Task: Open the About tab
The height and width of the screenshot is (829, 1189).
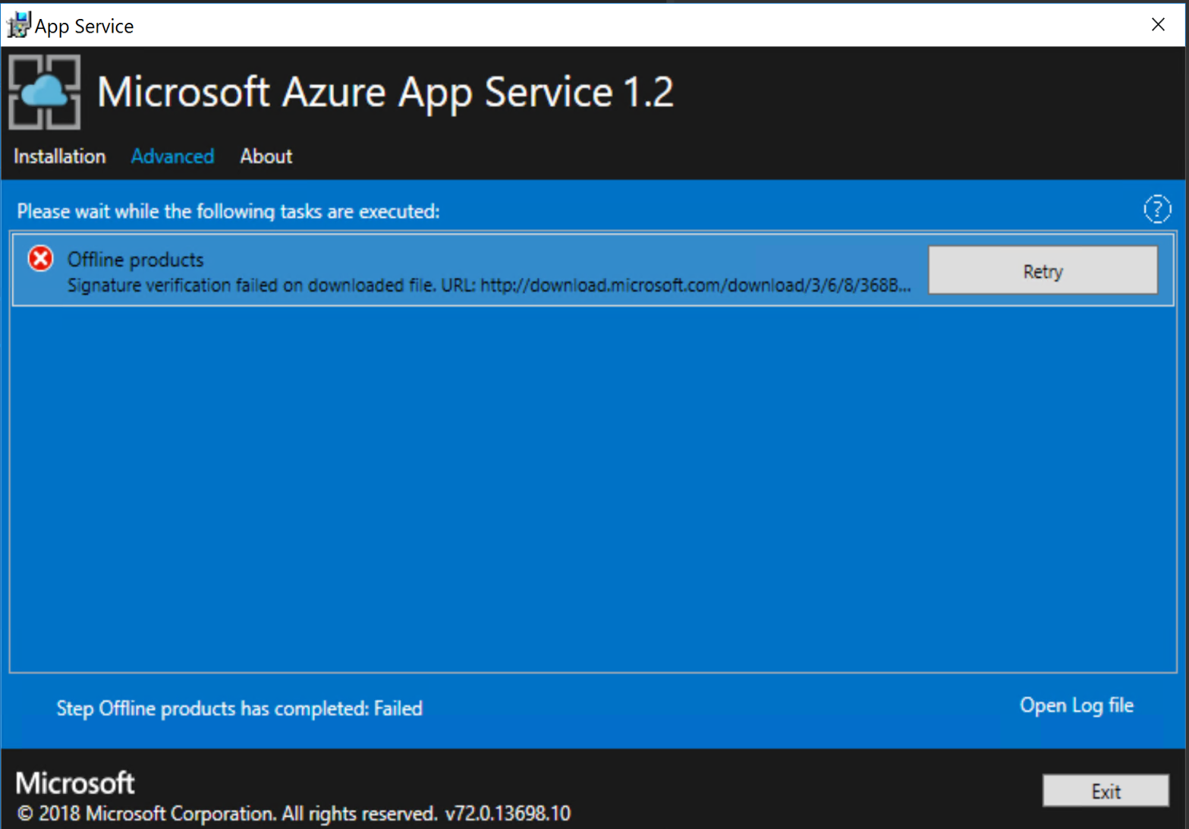Action: 266,156
